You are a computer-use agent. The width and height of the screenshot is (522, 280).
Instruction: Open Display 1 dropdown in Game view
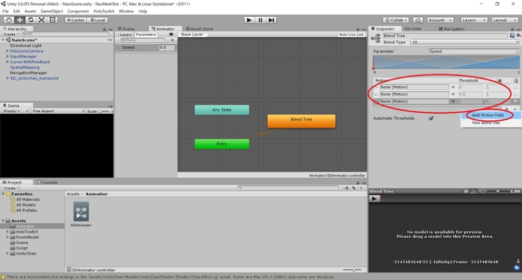pos(15,111)
